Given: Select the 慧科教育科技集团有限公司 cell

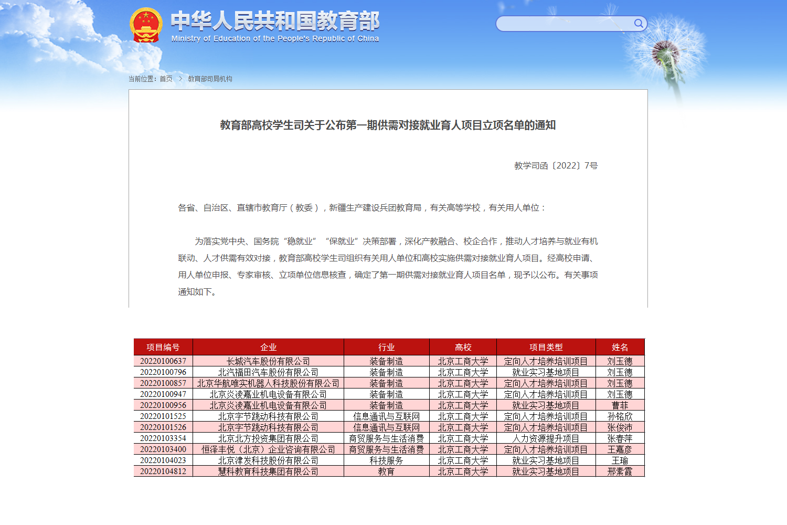Looking at the screenshot, I should pos(268,471).
